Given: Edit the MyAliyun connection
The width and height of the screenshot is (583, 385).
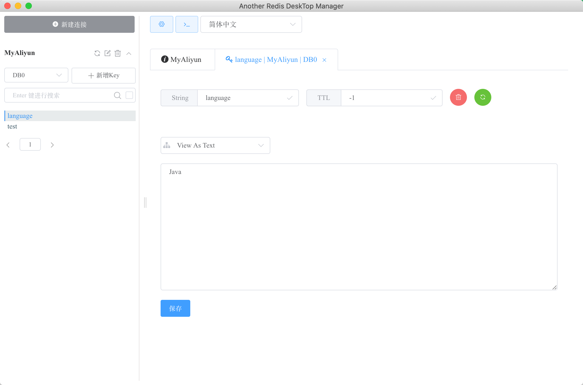Looking at the screenshot, I should click(107, 53).
